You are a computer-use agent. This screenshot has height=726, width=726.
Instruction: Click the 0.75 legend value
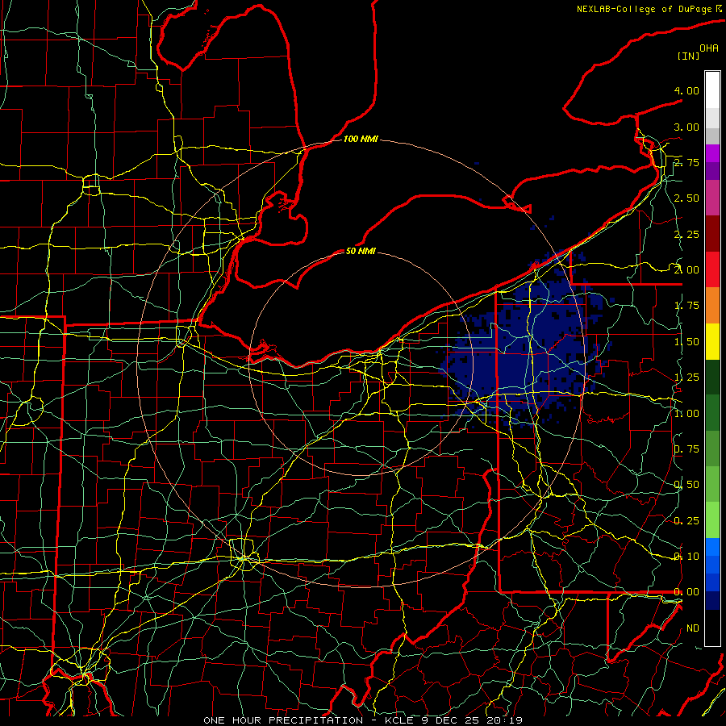click(x=686, y=449)
